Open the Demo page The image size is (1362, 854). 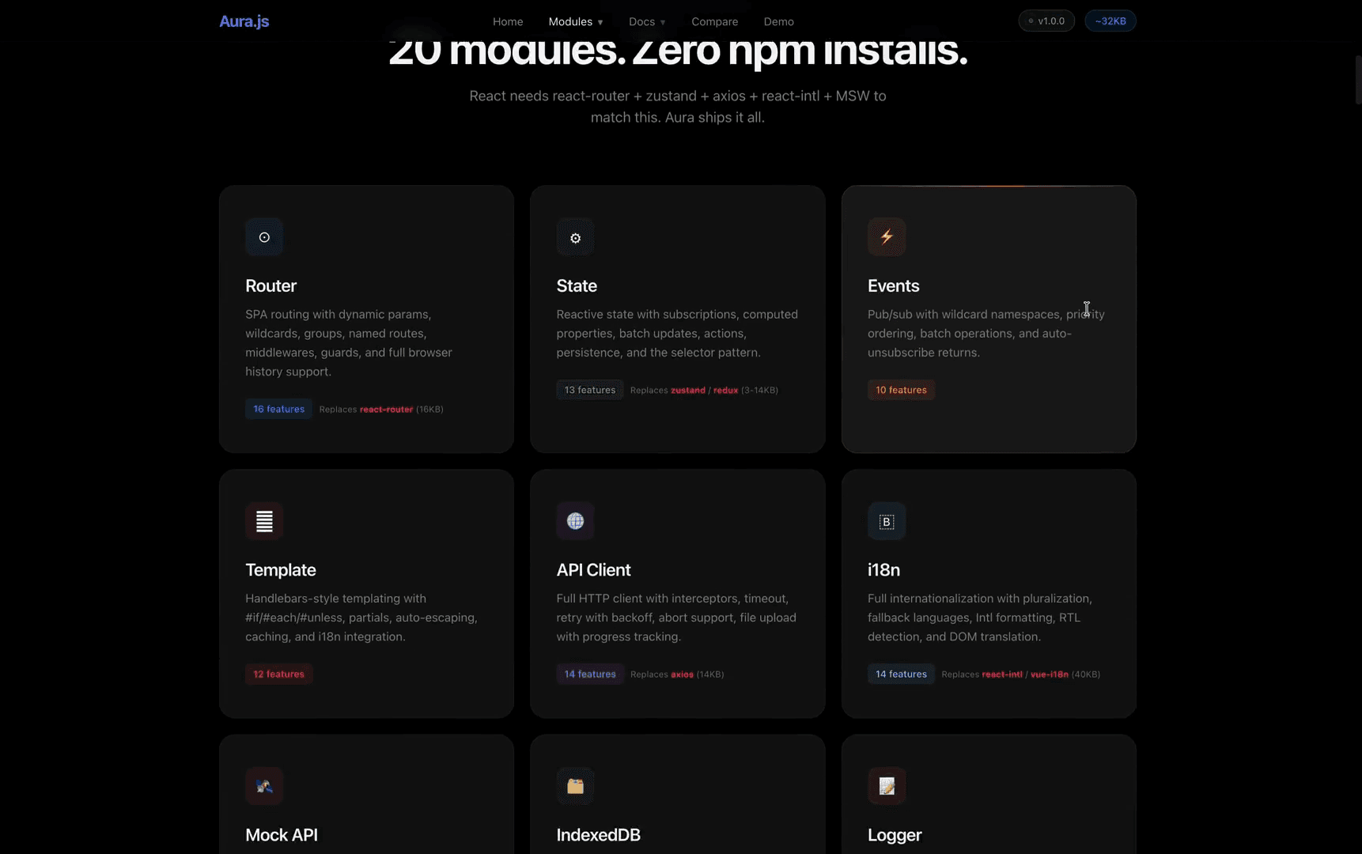tap(778, 21)
